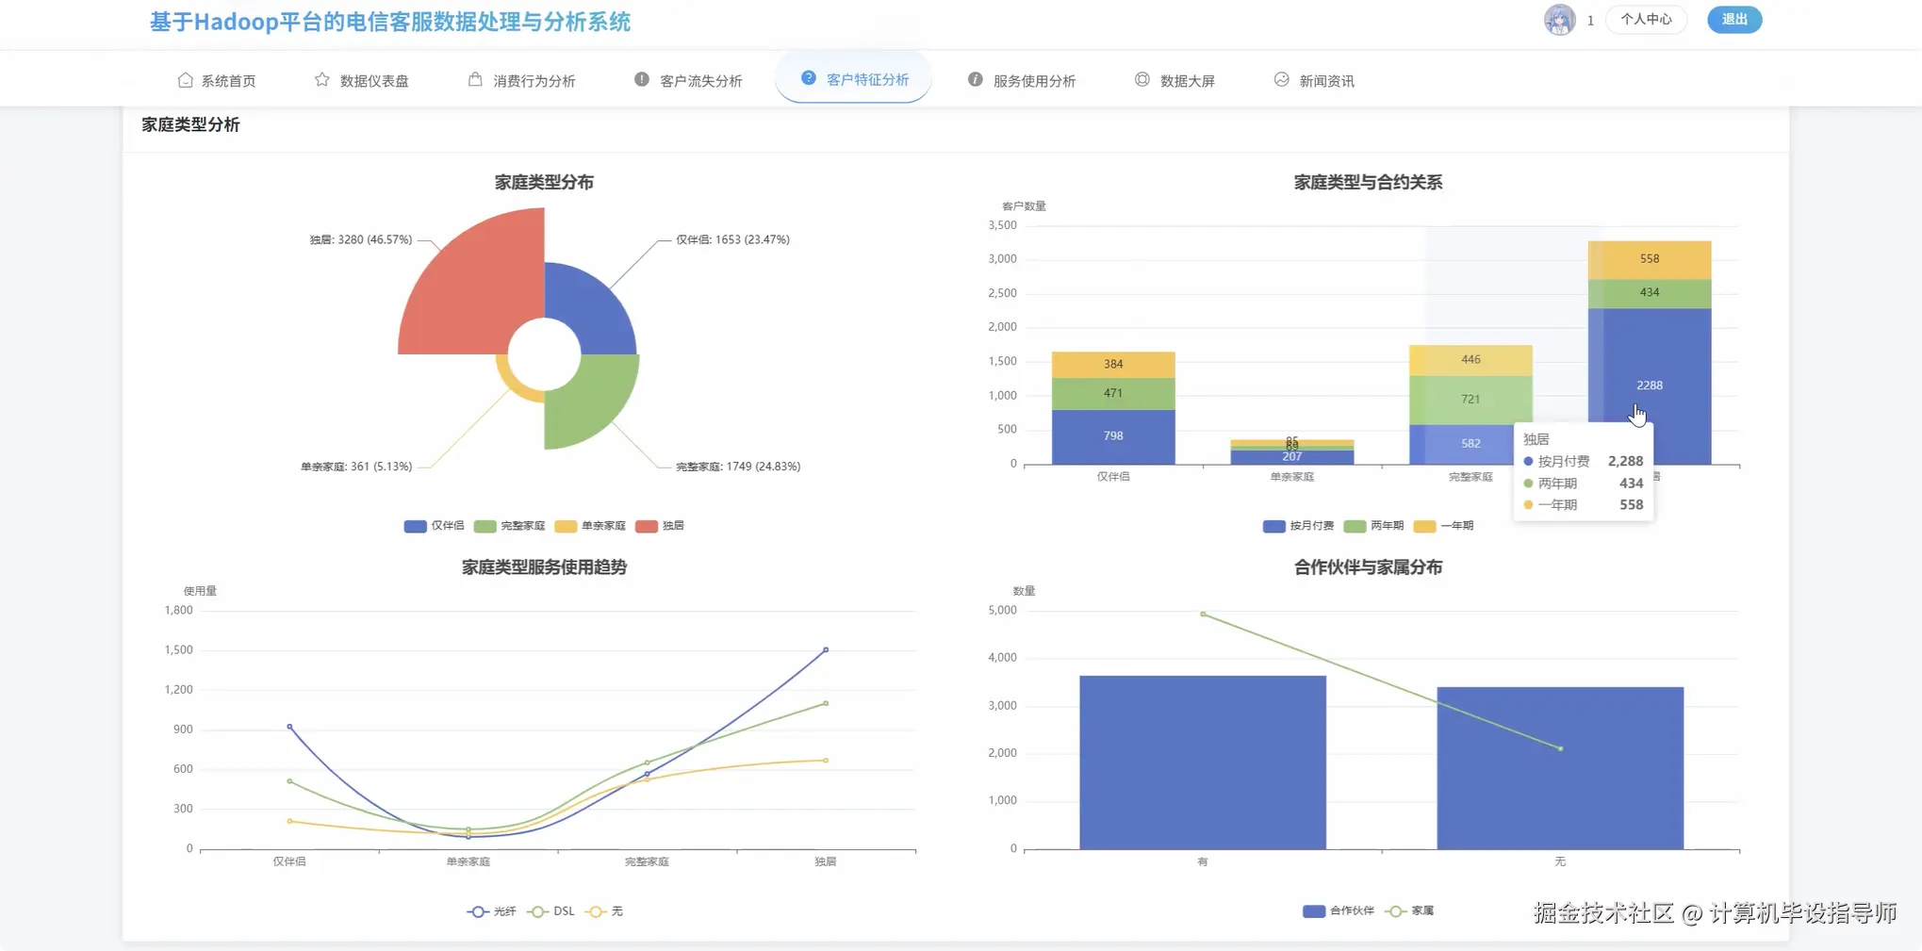
Task: Open the 新闻资讯 tab
Action: [1315, 80]
